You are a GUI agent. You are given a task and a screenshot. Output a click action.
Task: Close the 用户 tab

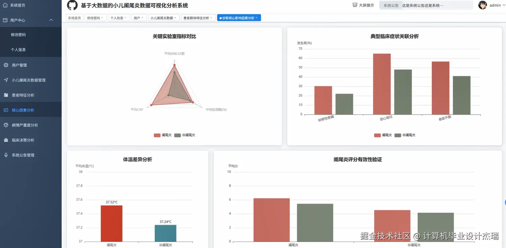coord(142,18)
